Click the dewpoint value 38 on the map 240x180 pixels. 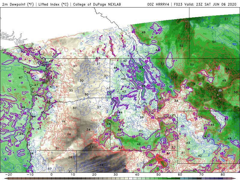coord(176,101)
